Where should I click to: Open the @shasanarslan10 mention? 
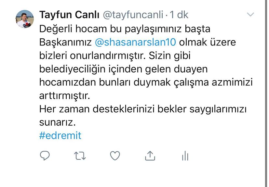click(x=135, y=42)
